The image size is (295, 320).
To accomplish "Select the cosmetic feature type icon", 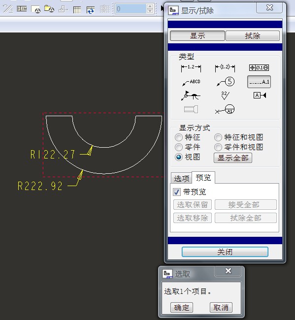I will tap(191, 109).
